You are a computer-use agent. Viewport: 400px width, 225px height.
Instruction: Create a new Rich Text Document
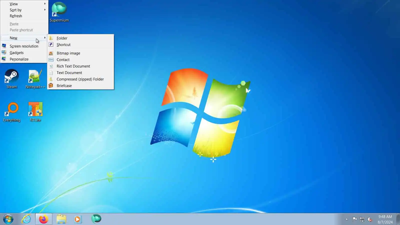pos(80,66)
